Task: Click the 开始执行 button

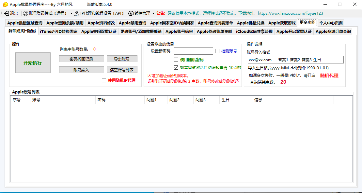Action: 33,62
